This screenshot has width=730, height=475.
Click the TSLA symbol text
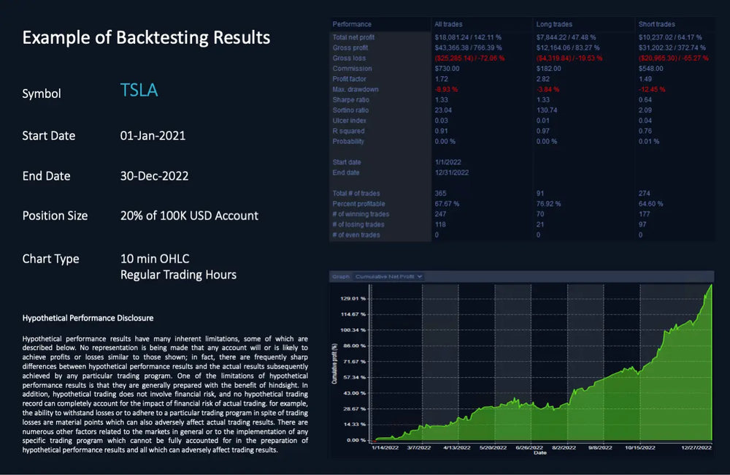click(139, 91)
